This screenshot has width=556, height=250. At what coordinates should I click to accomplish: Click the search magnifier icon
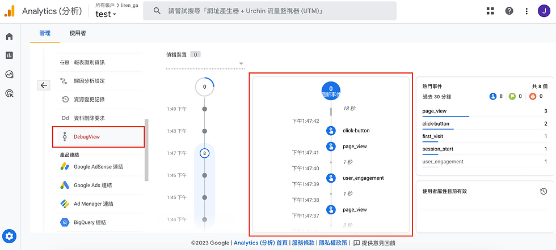click(157, 11)
